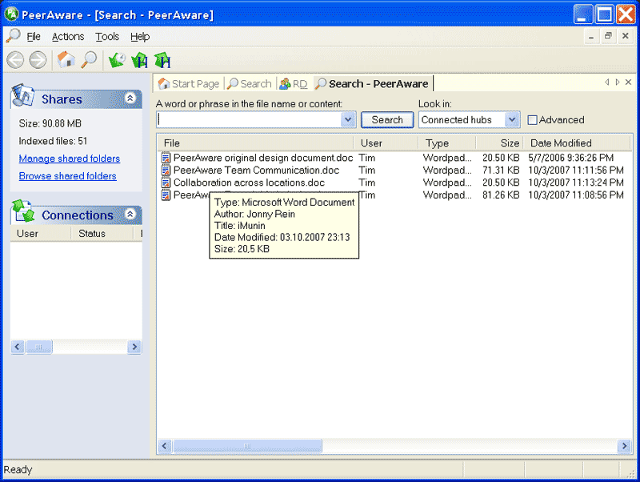Viewport: 640px width, 482px height.
Task: Click the second green hub H icon
Action: pyautogui.click(x=163, y=60)
